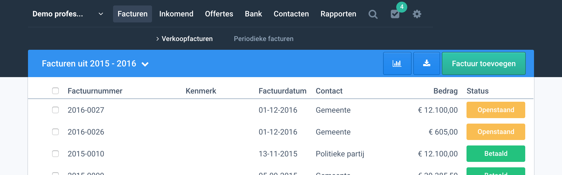This screenshot has height=175, width=562.
Task: Open the settings gear icon
Action: coord(417,14)
